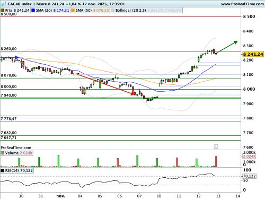265x199 pixels.
Task: Click the red 2 024k volume value tag
Action: [249, 156]
